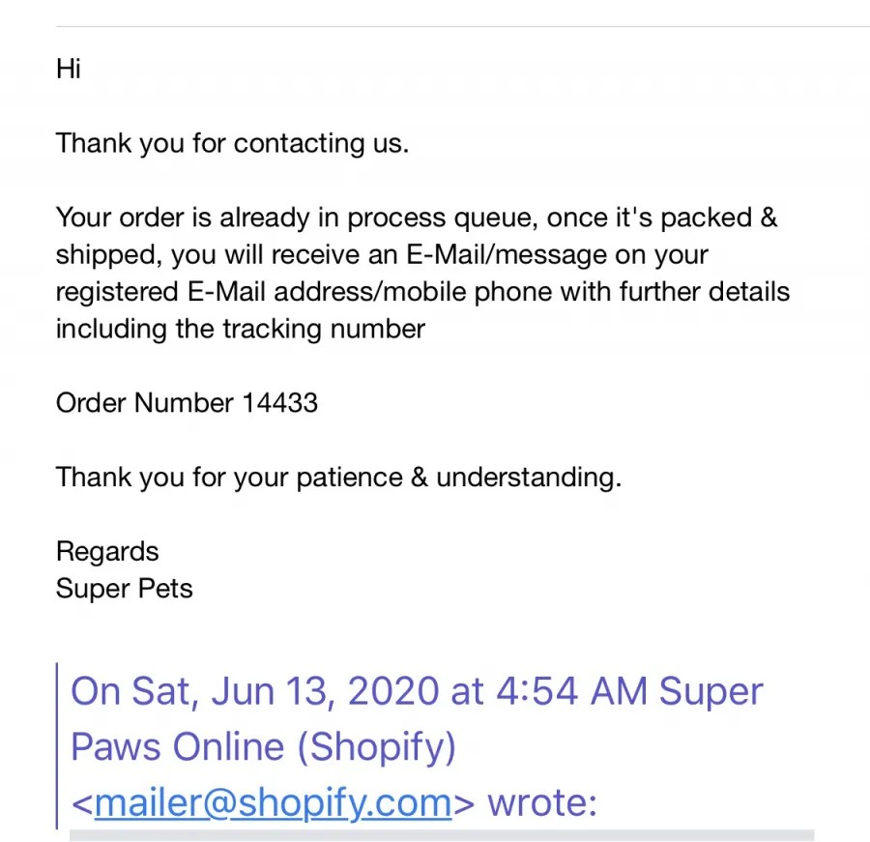Select the "Thank you for contacting us." sentence
Viewport: 870px width, 842px height.
coord(232,143)
